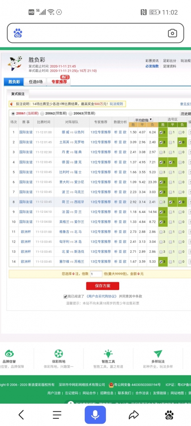The image size is (191, 426).
Task: Open the 析 analysis link for 波兰 vs 乌克兰
Action: coord(116,192)
